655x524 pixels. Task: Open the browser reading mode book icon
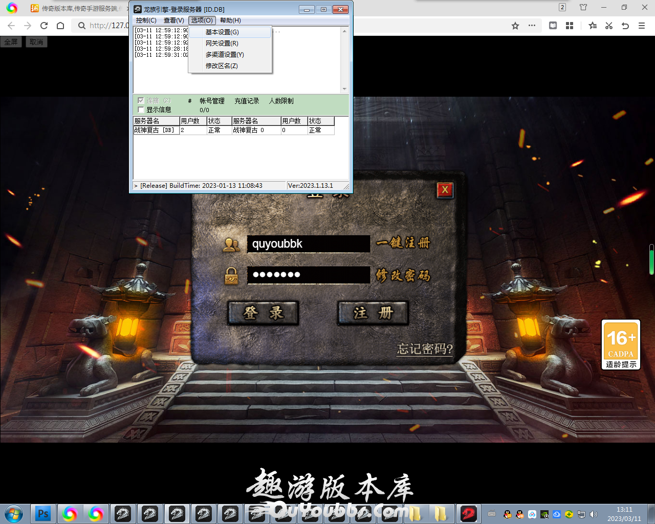[x=553, y=26]
